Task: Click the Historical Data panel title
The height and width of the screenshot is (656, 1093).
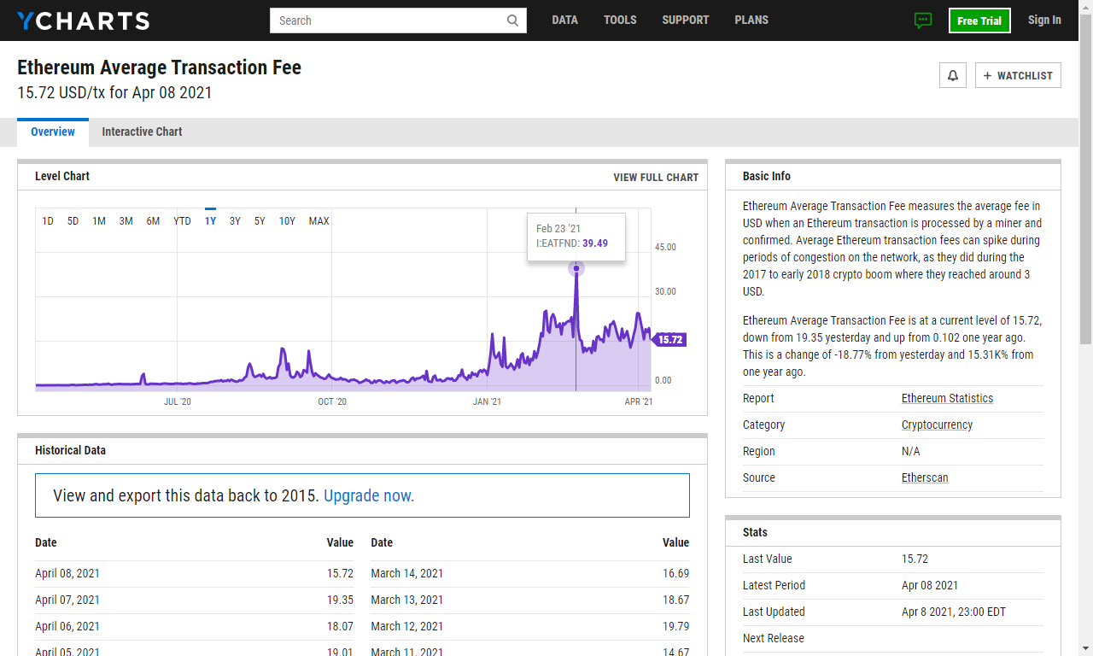Action: pos(70,451)
